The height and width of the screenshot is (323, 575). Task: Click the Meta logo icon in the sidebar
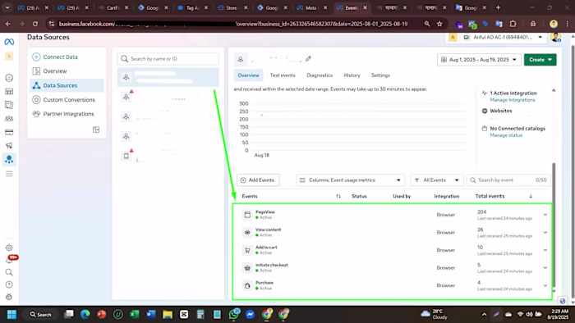click(9, 42)
